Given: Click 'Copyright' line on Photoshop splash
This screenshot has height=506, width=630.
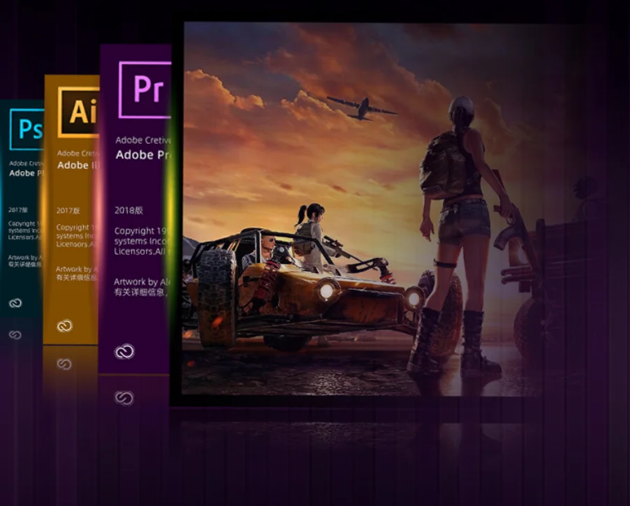Looking at the screenshot, I should pyautogui.click(x=25, y=223).
